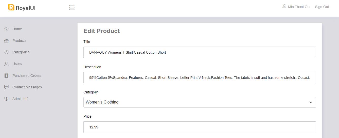Open Contact Messages from sidebar
Screen dimensions: 339x138
(27, 87)
